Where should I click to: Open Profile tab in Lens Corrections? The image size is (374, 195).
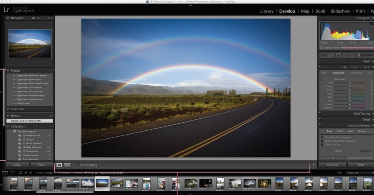click(340, 131)
